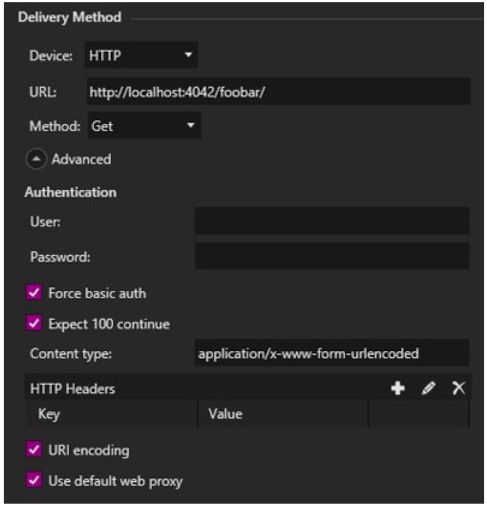Add a new HTTP header with plus icon
Image resolution: width=487 pixels, height=505 pixels.
point(398,388)
